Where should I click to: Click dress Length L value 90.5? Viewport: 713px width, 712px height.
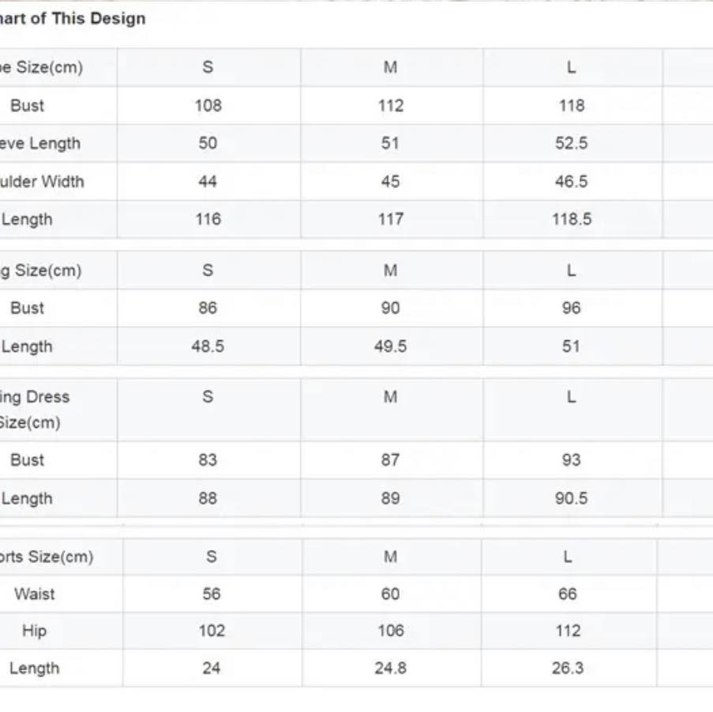572,498
